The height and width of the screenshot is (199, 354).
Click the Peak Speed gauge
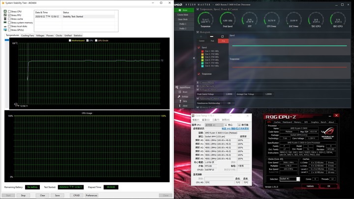pos(227,19)
